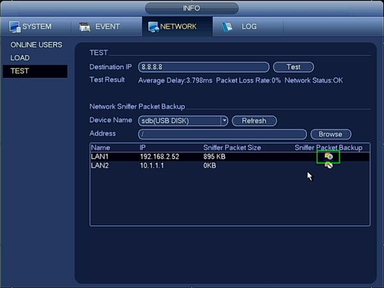Image resolution: width=384 pixels, height=288 pixels.
Task: Start LAN2 sniffer packet backup
Action: click(x=329, y=165)
